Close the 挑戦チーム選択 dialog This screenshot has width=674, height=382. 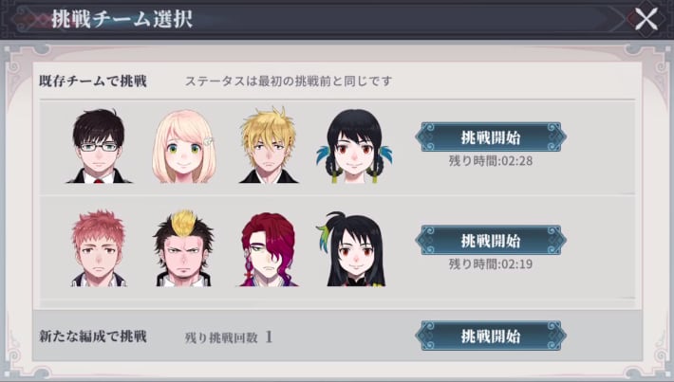point(646,19)
